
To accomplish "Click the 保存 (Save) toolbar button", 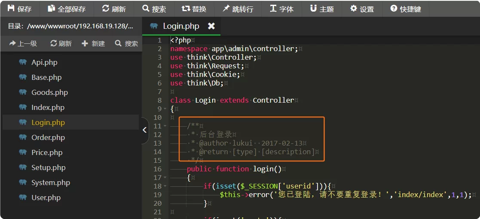I will coord(20,9).
